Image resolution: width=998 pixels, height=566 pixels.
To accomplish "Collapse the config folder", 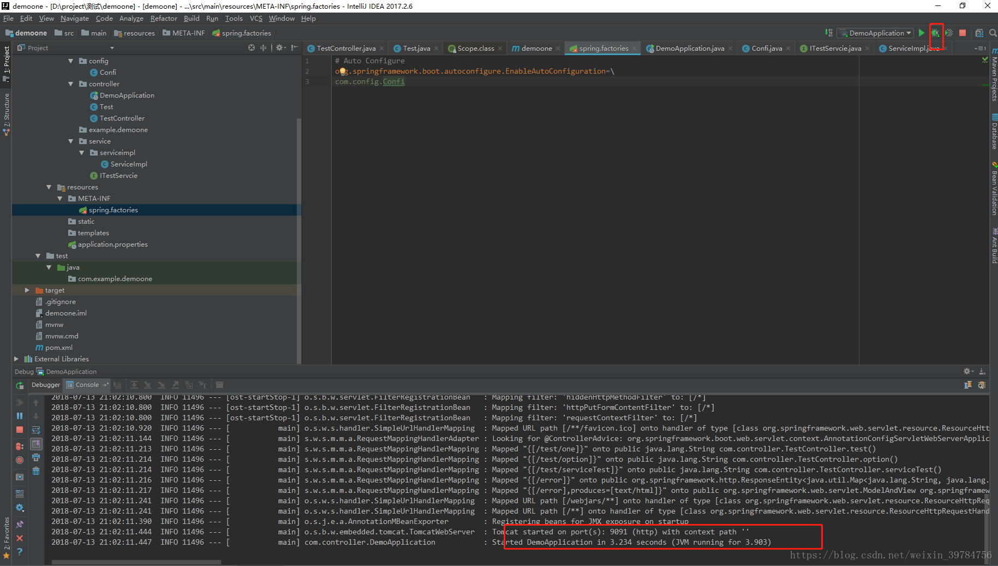I will click(70, 61).
